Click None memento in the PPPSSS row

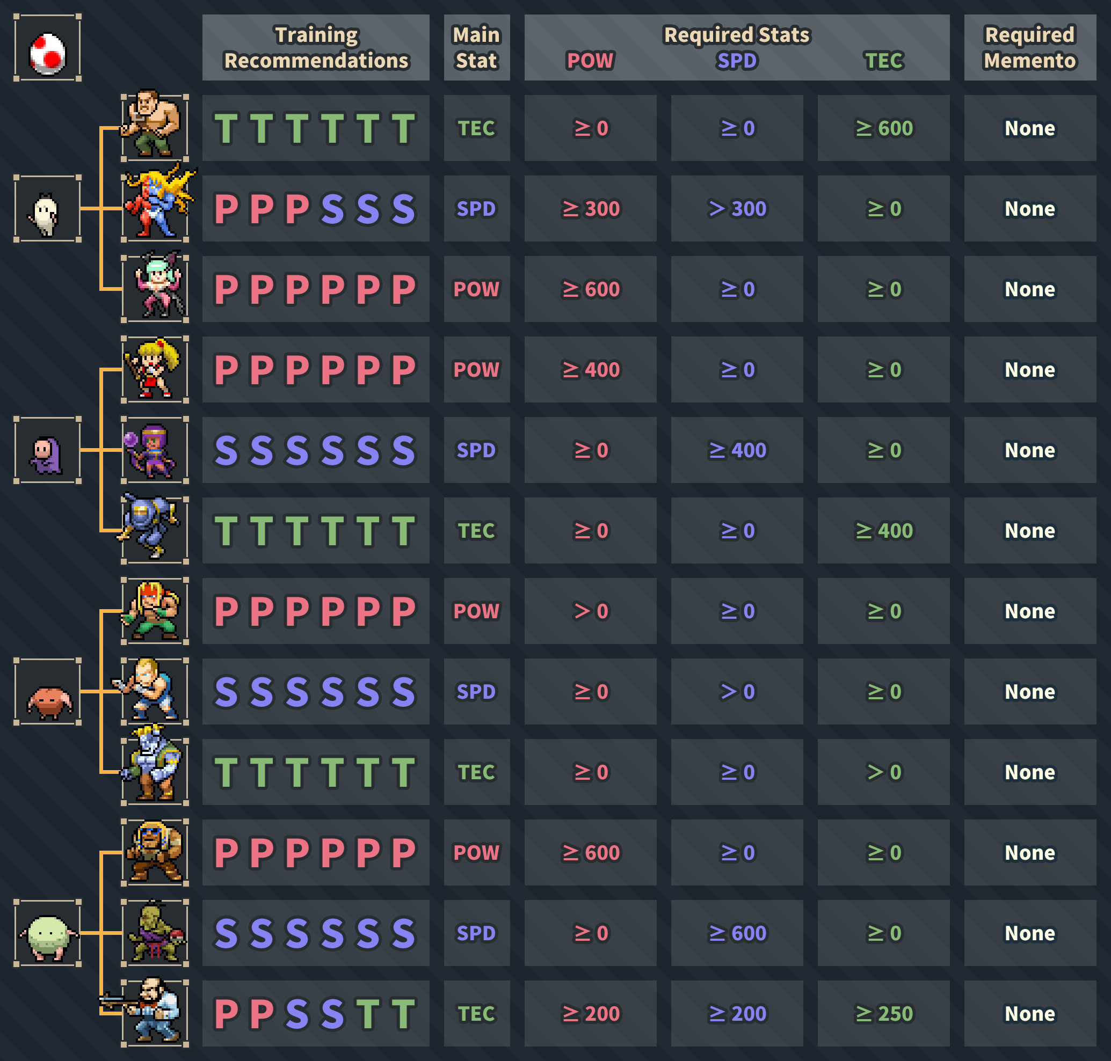tap(1030, 209)
